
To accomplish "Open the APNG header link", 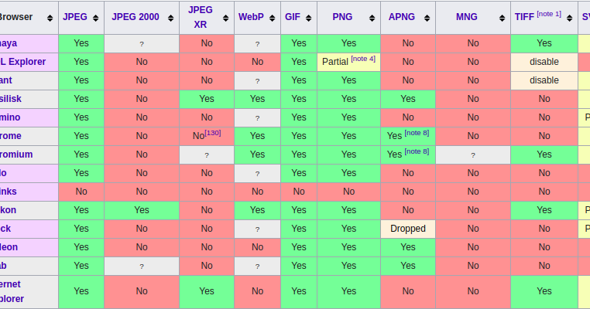I will click(x=402, y=17).
